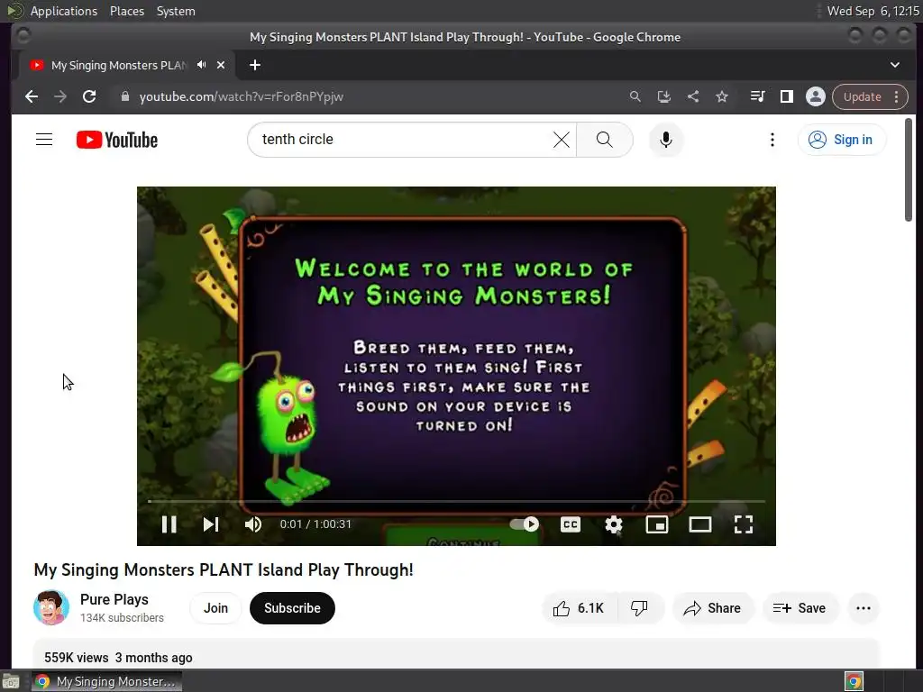This screenshot has height=692, width=923.
Task: Toggle Chrome side panel
Action: tap(786, 96)
